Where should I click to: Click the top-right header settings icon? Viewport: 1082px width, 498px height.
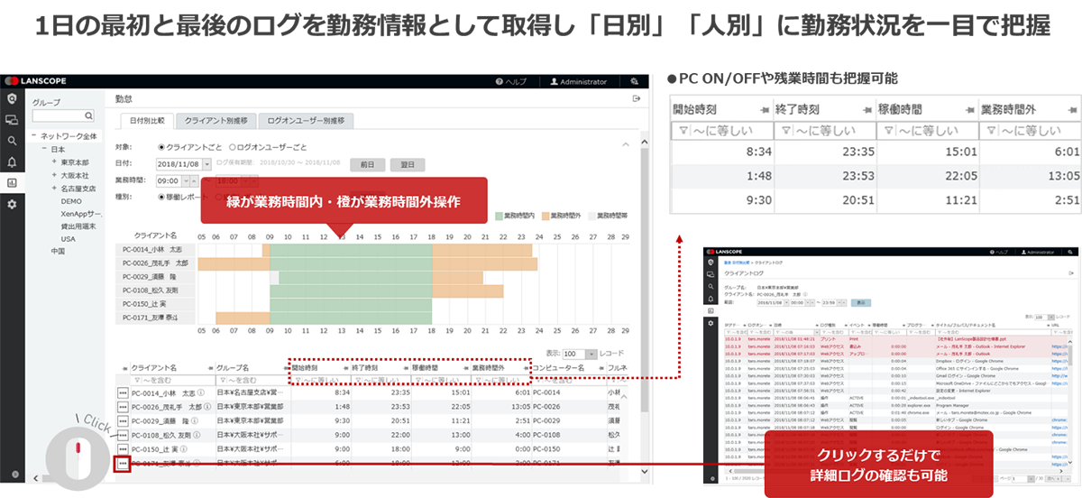[x=635, y=81]
